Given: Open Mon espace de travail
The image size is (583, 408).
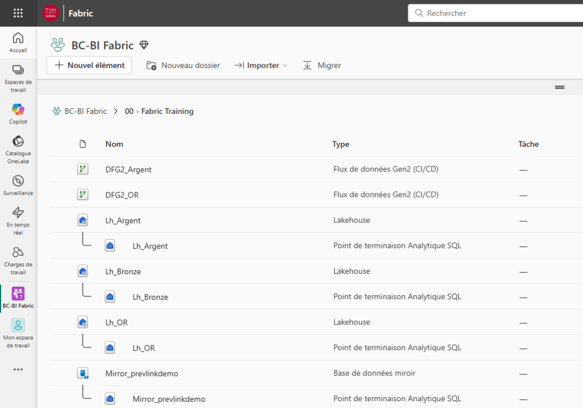Looking at the screenshot, I should coord(18,333).
